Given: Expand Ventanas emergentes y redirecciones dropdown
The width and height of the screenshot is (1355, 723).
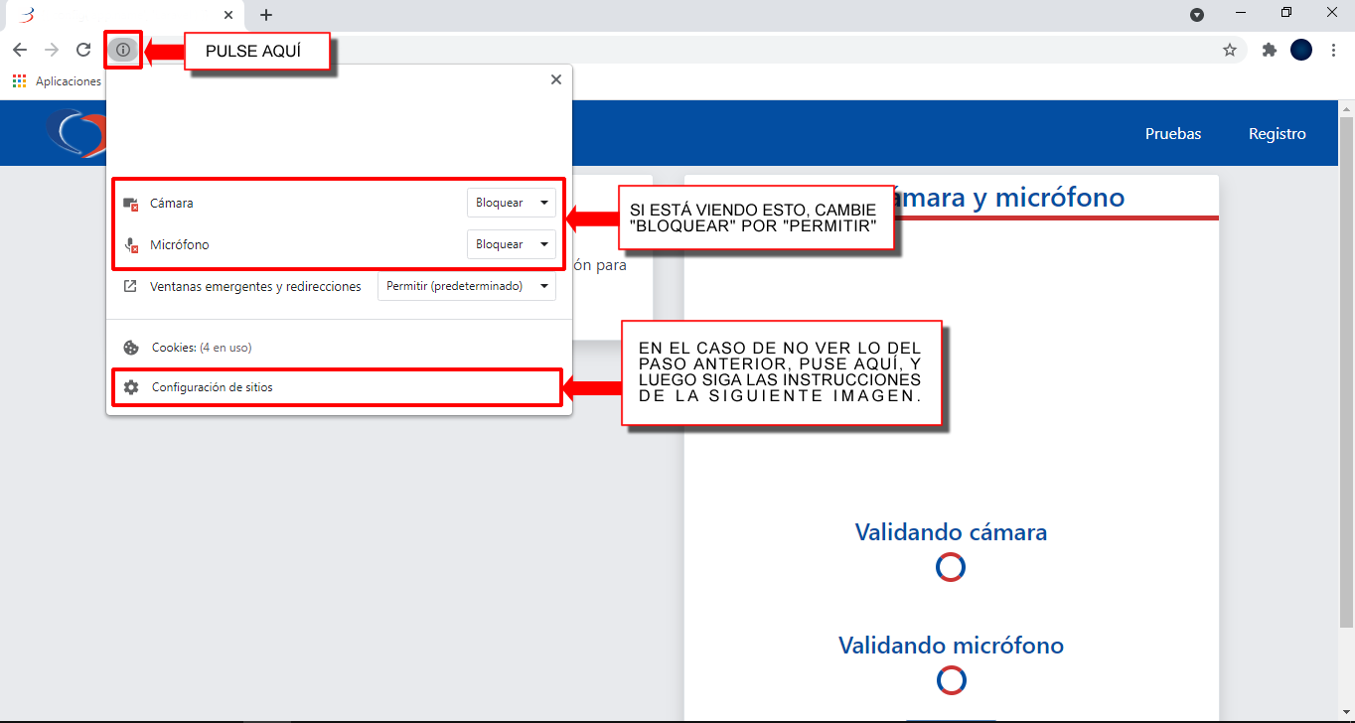Looking at the screenshot, I should (x=467, y=286).
